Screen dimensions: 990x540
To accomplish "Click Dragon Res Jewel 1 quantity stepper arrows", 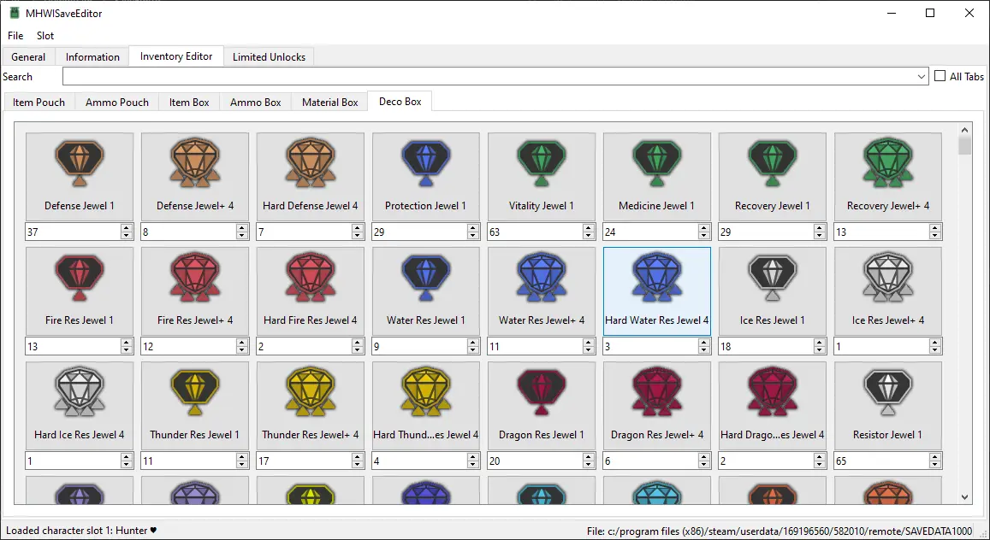I will point(589,461).
